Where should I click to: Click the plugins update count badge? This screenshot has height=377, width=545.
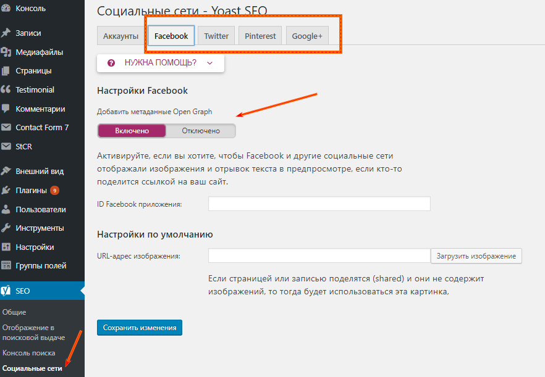tap(54, 190)
